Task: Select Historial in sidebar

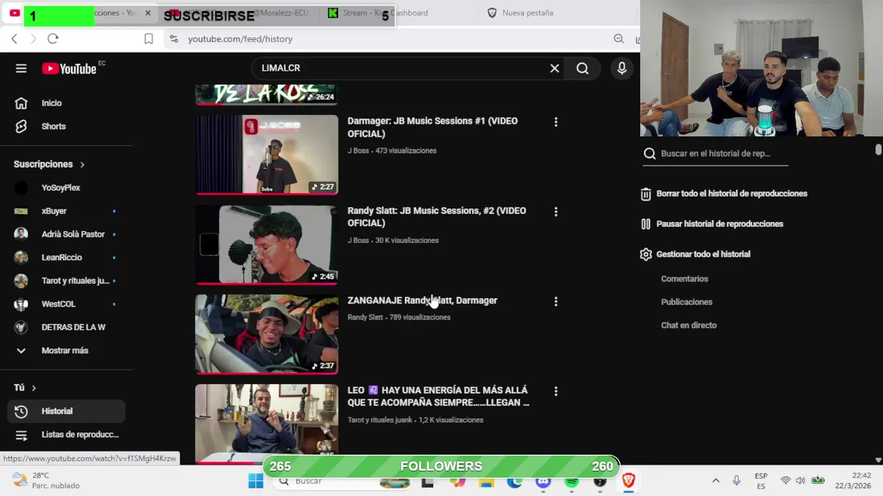Action: click(66, 411)
